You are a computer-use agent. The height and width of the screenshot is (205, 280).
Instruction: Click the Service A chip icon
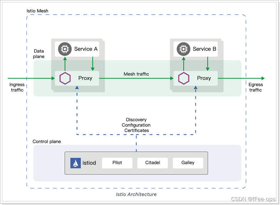coord(65,49)
